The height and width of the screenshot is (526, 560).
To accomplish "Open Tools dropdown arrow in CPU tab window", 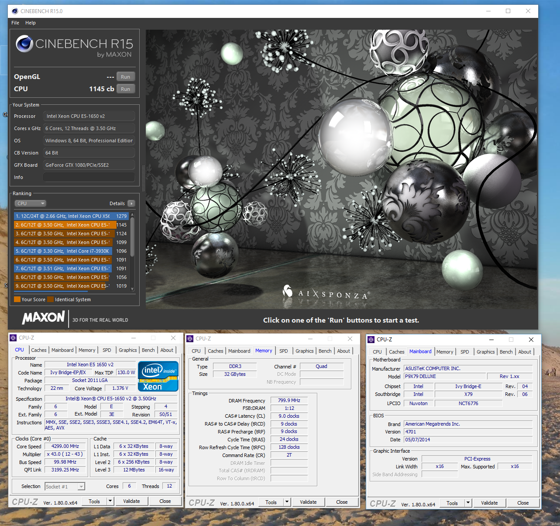I will [x=110, y=501].
